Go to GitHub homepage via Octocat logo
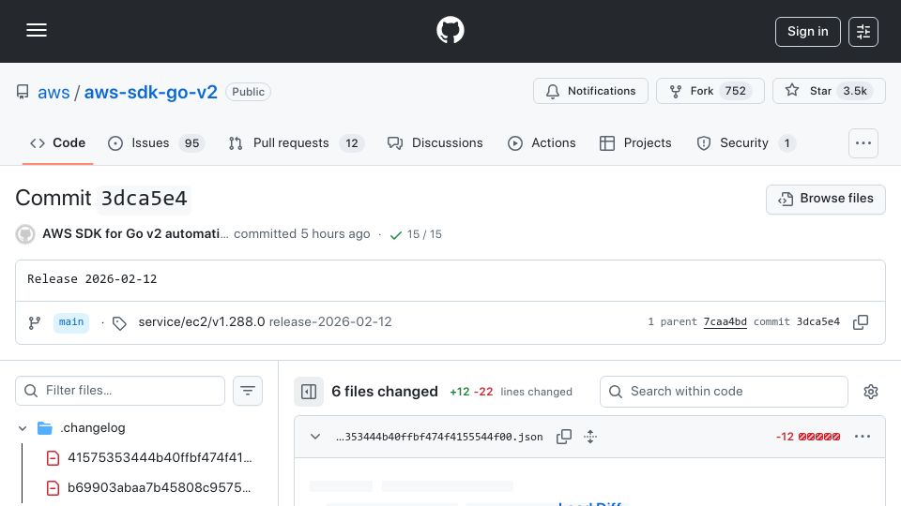The image size is (901, 506). point(450,30)
